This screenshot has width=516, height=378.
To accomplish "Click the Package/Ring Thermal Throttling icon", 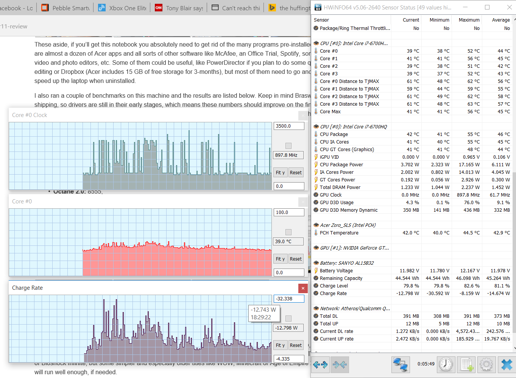I will pos(316,28).
